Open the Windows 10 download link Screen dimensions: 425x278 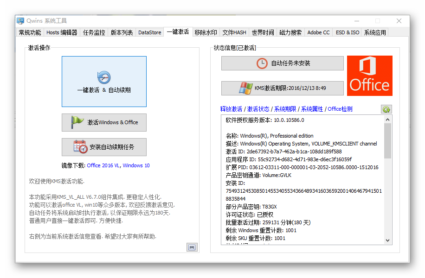coord(136,165)
